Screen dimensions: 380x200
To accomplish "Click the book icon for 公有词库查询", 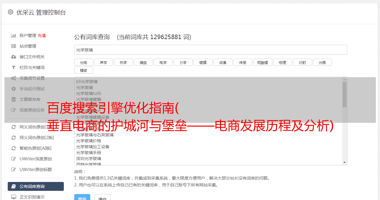I will 14,186.
